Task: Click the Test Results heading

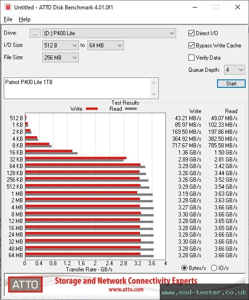Action: (x=125, y=103)
